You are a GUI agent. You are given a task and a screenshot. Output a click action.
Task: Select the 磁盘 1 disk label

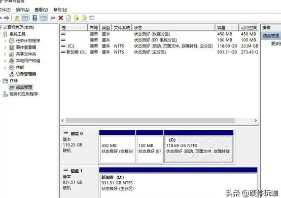[x=77, y=171]
